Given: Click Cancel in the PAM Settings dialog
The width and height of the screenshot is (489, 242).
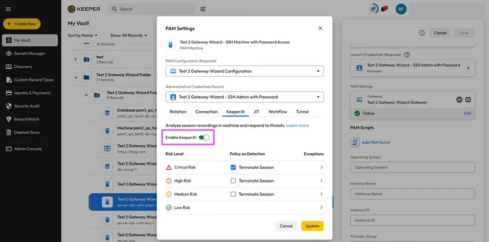Looking at the screenshot, I should tap(286, 226).
